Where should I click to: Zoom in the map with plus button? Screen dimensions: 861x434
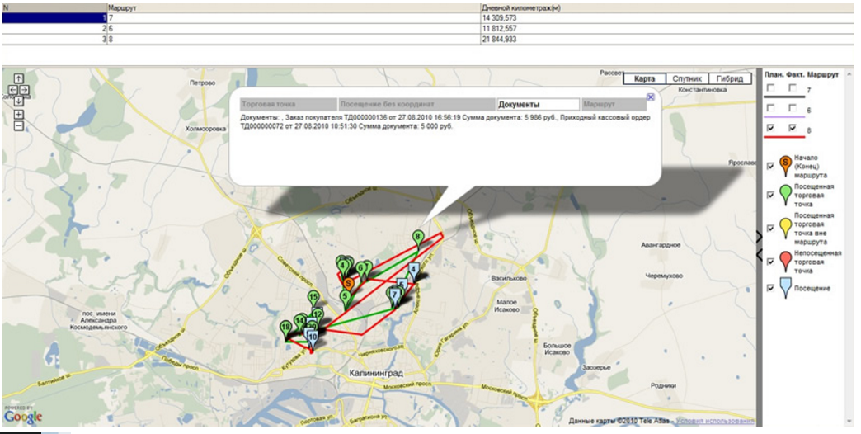[x=19, y=115]
